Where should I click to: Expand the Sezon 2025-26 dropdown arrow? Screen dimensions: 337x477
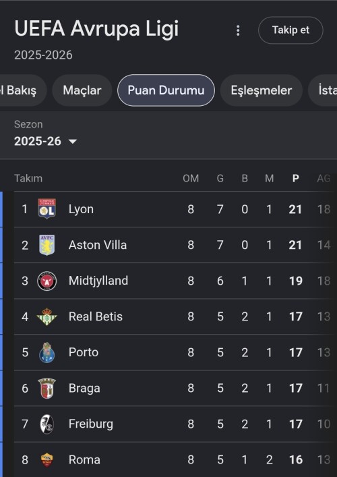click(73, 142)
